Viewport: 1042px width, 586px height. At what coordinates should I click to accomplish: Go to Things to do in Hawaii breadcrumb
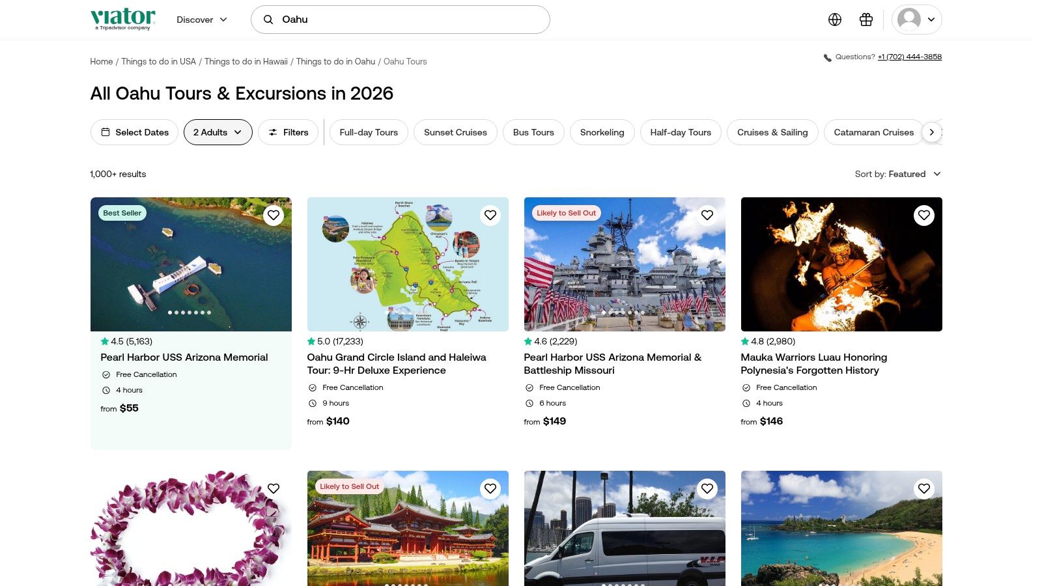246,61
